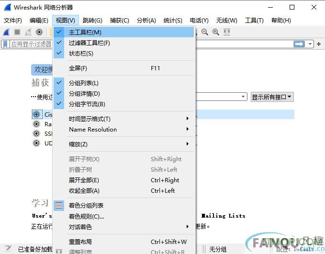This screenshot has width=325, height=254.
Task: Select 收起全部(A) menu item
Action: (124, 190)
